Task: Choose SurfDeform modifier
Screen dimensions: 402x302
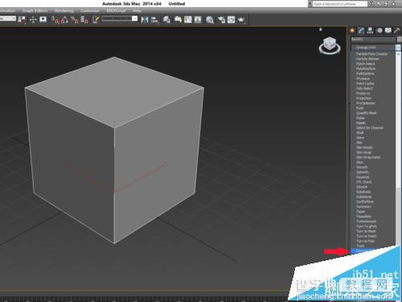Action: click(365, 202)
